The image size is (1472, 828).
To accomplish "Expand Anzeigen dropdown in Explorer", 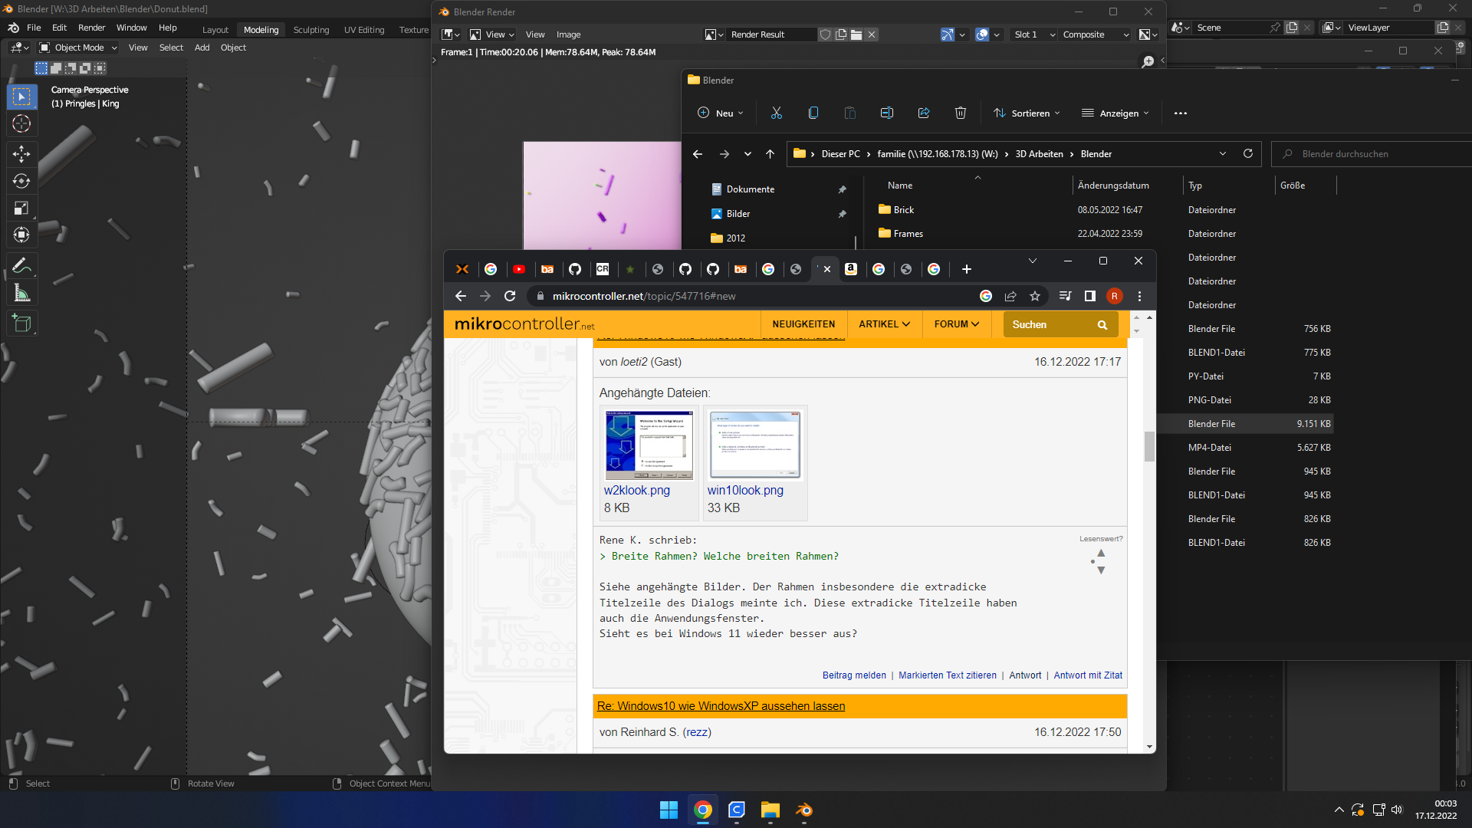I will (x=1115, y=113).
